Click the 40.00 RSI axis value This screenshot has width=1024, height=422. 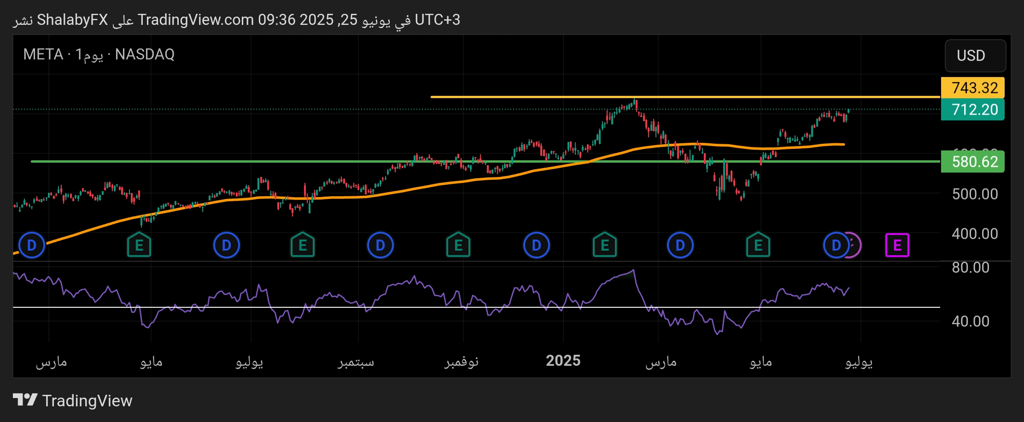[971, 321]
